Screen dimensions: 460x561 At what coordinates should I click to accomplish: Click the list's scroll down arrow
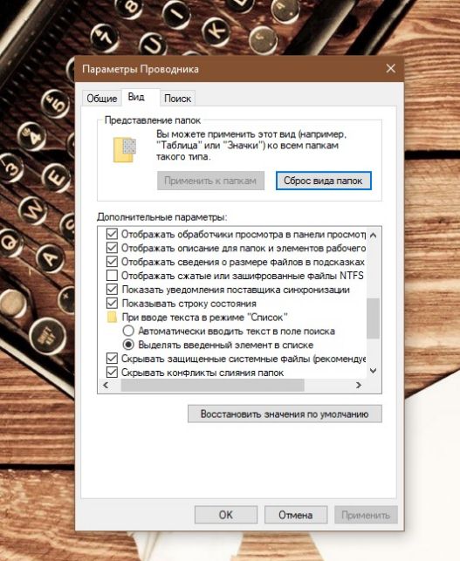click(x=373, y=371)
